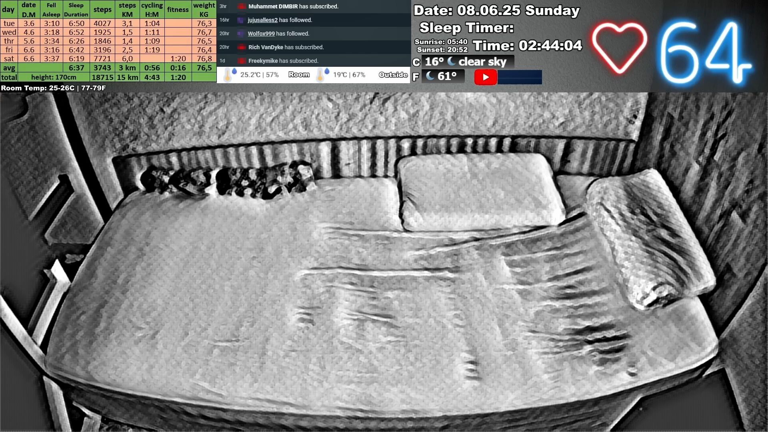Click the 6:50 sleep duration cell
The width and height of the screenshot is (768, 432).
(76, 23)
